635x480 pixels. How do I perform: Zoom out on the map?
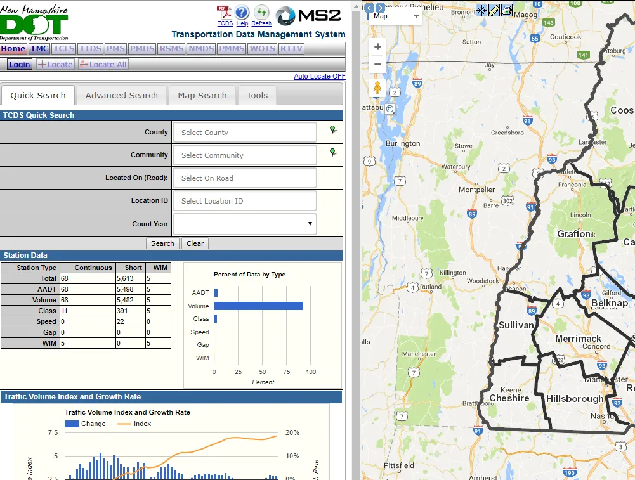(377, 64)
